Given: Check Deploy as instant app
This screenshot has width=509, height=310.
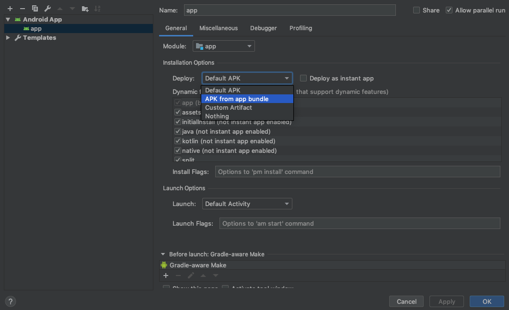Looking at the screenshot, I should click(x=303, y=78).
